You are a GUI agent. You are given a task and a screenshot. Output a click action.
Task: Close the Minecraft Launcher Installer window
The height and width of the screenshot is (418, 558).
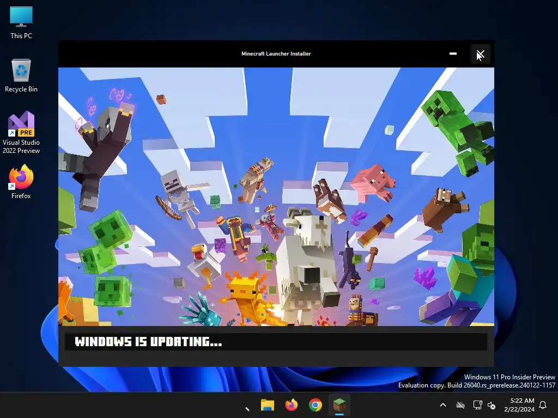click(x=481, y=54)
